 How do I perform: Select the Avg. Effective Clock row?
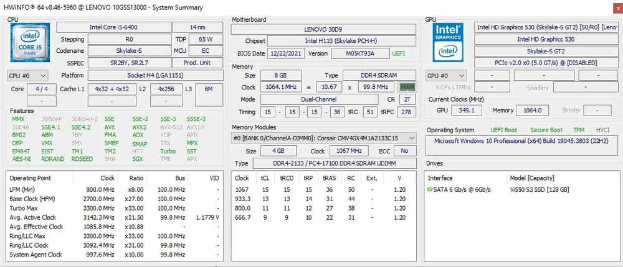(x=115, y=227)
